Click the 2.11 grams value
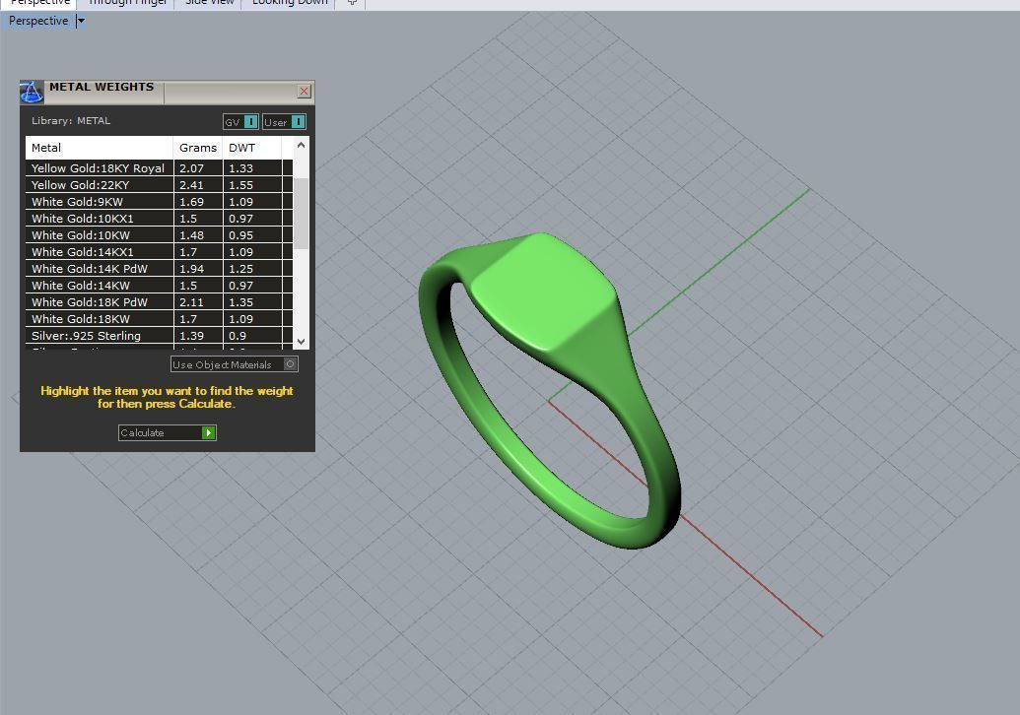Viewport: 1020px width, 715px height. pyautogui.click(x=192, y=302)
